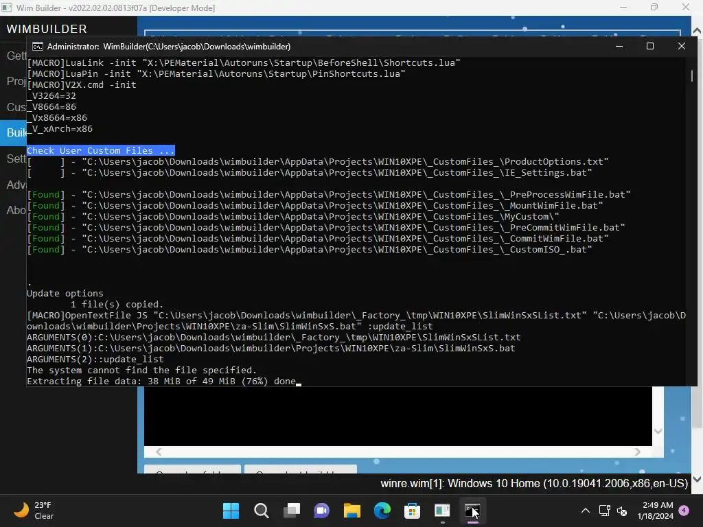703x527 pixels.
Task: Click the MyCustom found line
Action: tap(293, 216)
